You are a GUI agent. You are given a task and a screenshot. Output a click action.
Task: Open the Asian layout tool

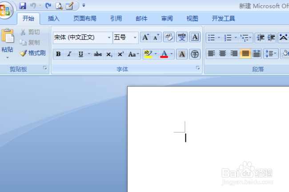284,37
